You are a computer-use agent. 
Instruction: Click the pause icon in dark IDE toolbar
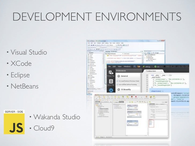(176, 67)
